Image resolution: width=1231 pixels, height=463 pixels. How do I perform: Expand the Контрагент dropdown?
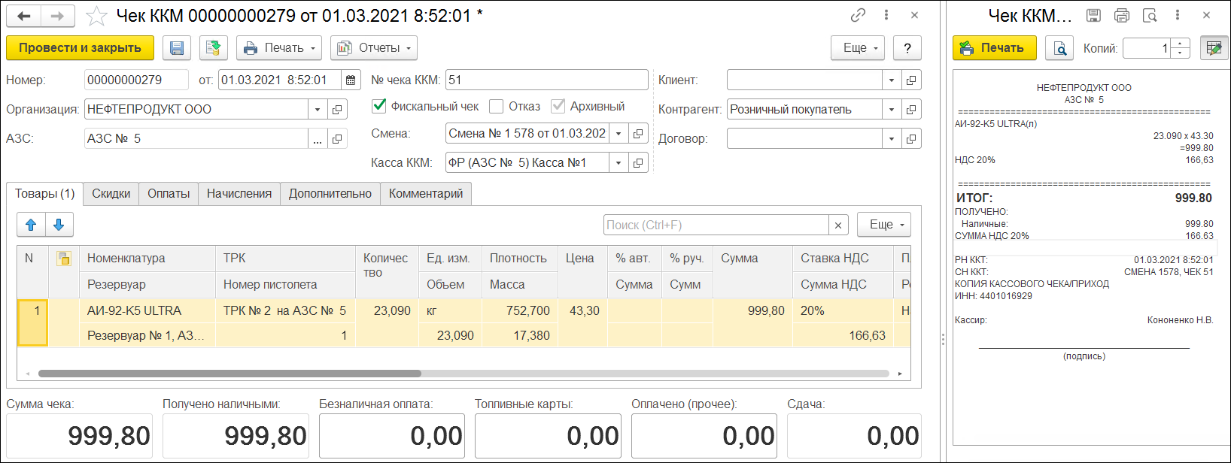[892, 110]
